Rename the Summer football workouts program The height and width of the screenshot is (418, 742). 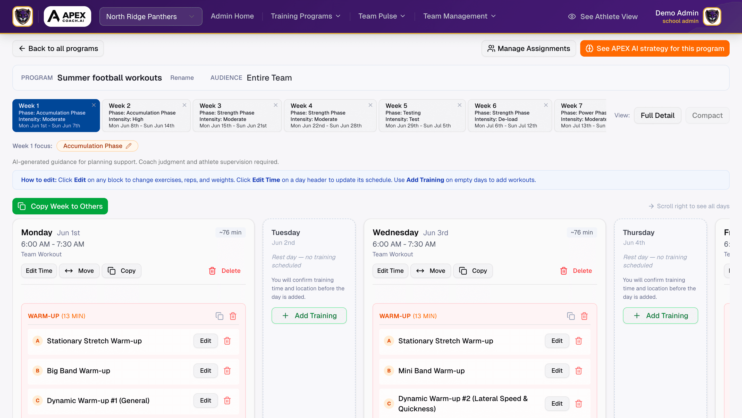click(x=182, y=78)
